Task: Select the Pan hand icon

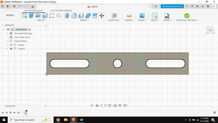Action: [102, 106]
